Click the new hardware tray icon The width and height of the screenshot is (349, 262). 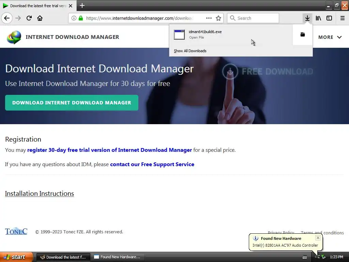click(323, 257)
